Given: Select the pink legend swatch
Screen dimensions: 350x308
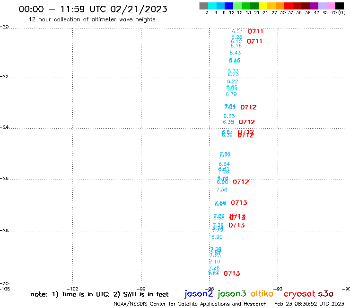Looking at the screenshot, I should coord(331,6).
